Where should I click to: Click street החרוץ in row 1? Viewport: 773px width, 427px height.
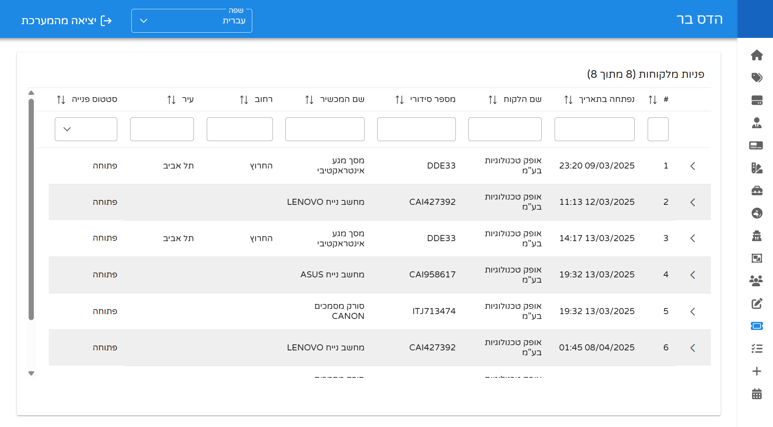(261, 166)
